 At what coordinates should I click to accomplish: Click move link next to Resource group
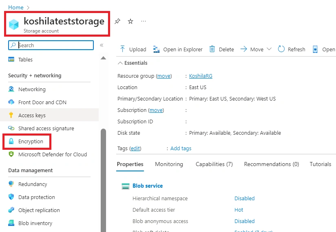click(164, 76)
